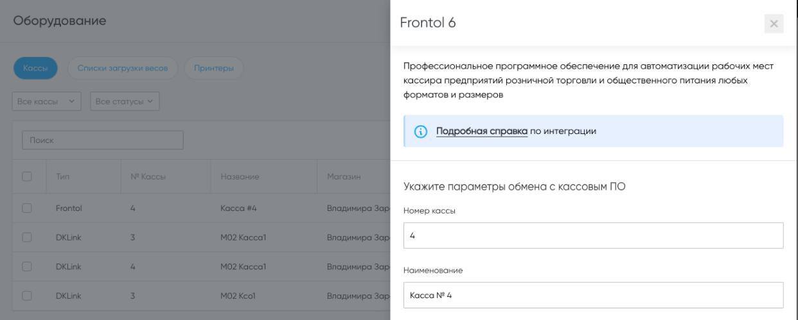Close the Frontol 6 side panel

774,24
